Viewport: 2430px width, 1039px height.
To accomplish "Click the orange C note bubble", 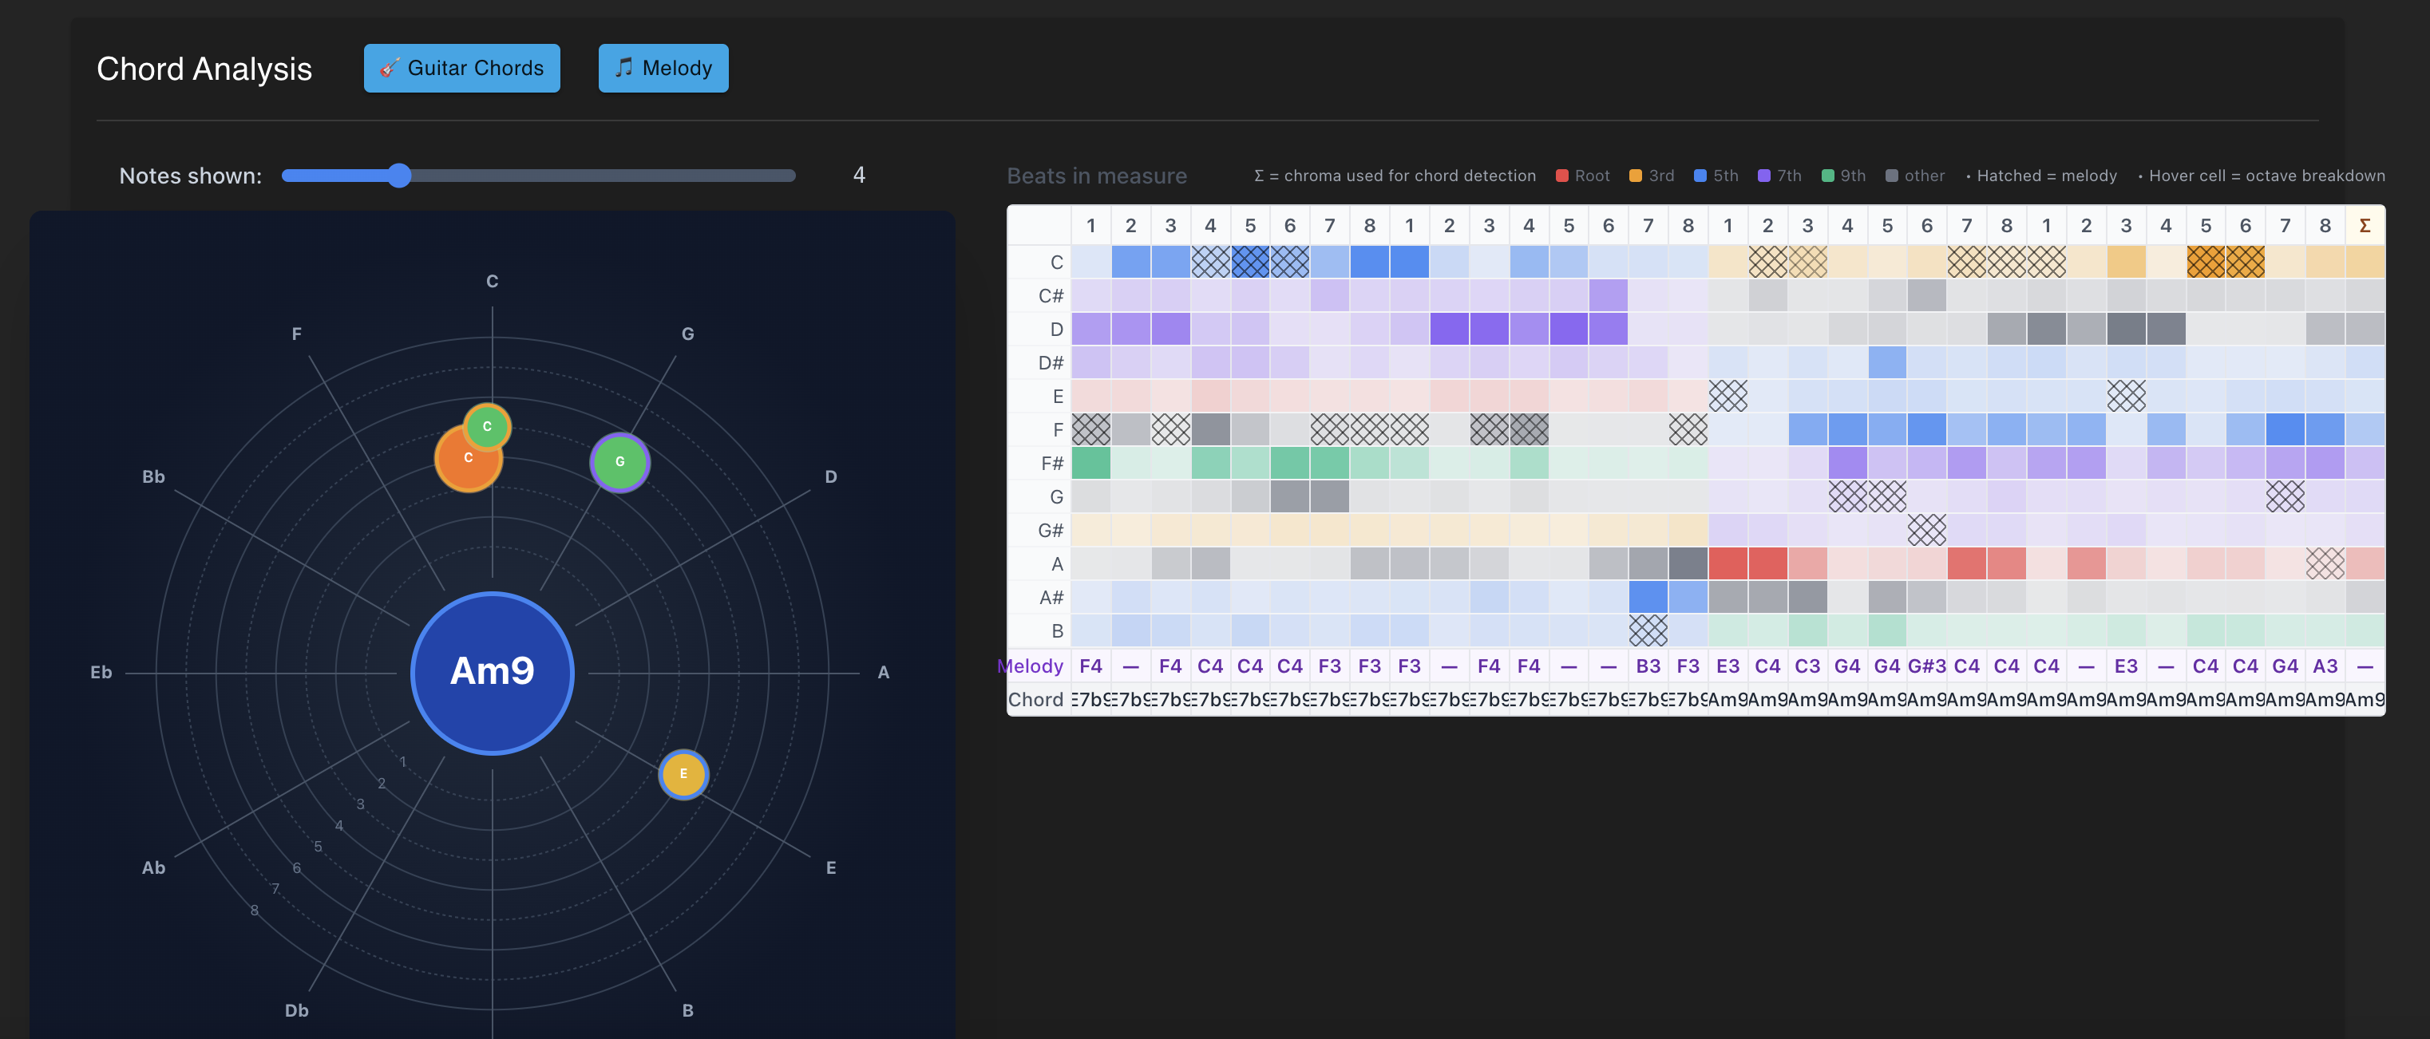I will tap(465, 462).
